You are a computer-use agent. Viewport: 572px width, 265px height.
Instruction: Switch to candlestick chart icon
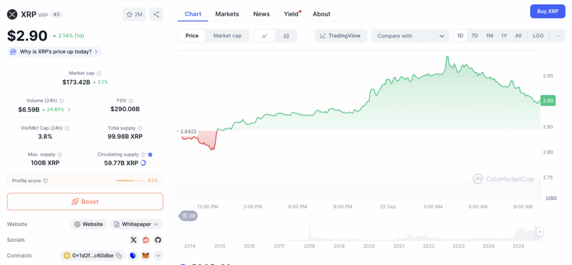click(x=286, y=36)
